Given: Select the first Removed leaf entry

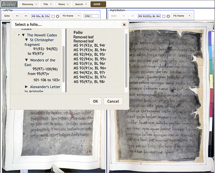Looking at the screenshot, I should point(83,37).
